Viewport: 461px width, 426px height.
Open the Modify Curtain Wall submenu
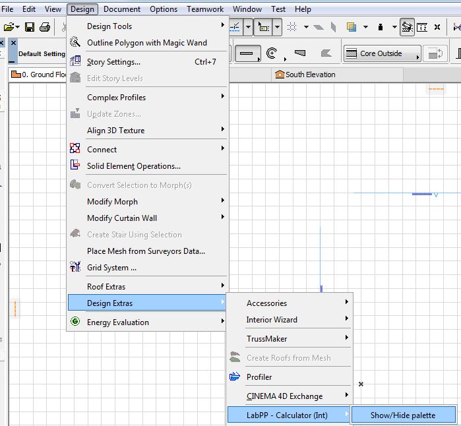[147, 218]
